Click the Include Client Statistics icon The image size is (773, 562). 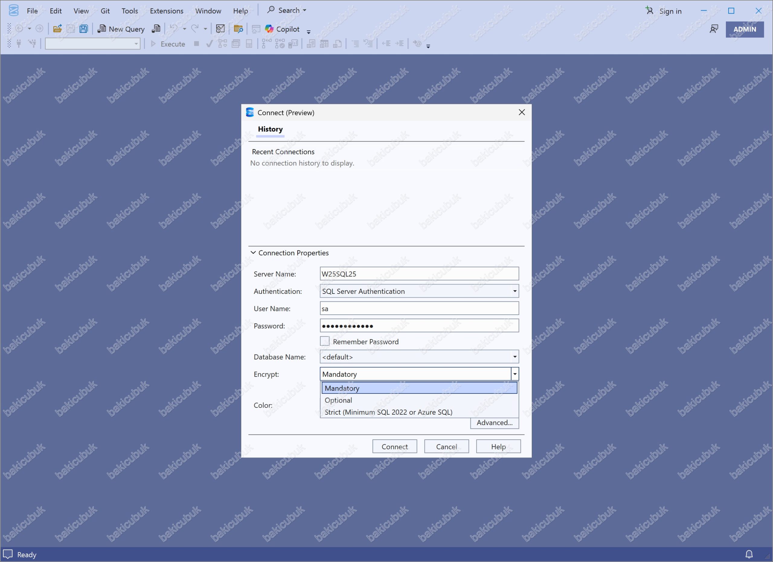pos(293,43)
